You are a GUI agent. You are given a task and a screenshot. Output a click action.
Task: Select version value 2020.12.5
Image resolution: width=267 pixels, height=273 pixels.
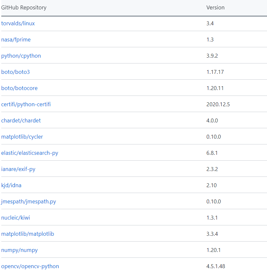(x=218, y=104)
